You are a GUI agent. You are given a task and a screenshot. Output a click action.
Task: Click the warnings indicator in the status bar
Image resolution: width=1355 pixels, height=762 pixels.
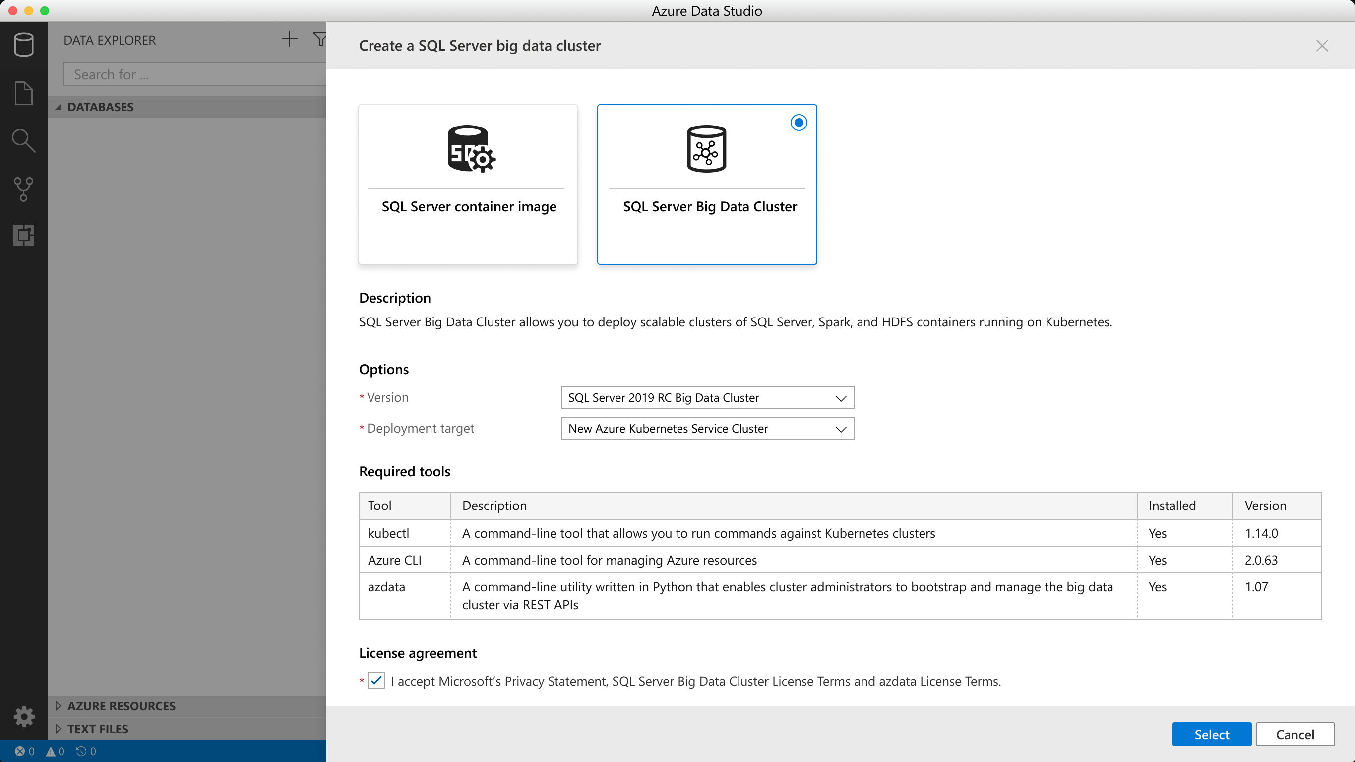click(55, 751)
